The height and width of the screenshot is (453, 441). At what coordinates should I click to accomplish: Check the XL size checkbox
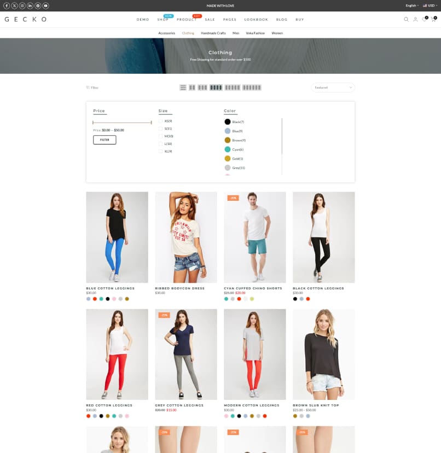161,152
